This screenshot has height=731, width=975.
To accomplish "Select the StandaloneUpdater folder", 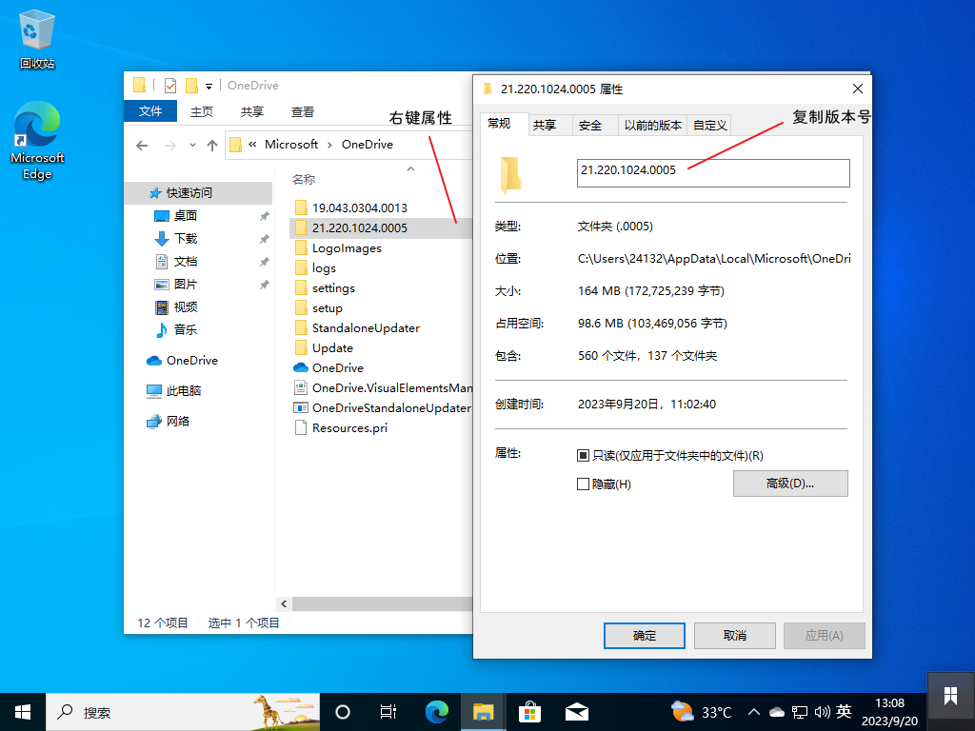I will (365, 327).
